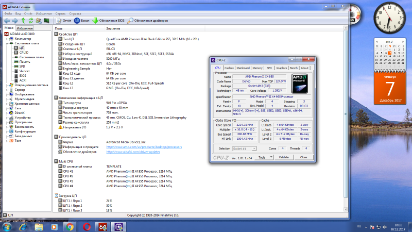
Task: Switch to the Избранное sidebar tab
Action: (x=24, y=28)
